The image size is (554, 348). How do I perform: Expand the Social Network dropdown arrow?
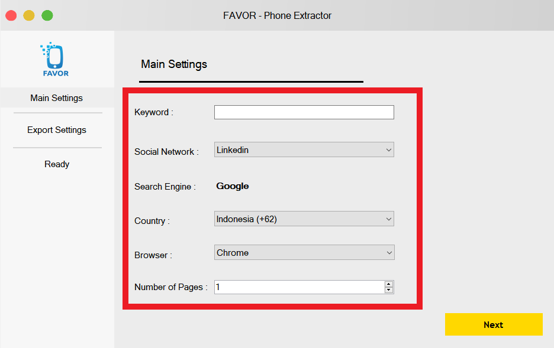389,150
